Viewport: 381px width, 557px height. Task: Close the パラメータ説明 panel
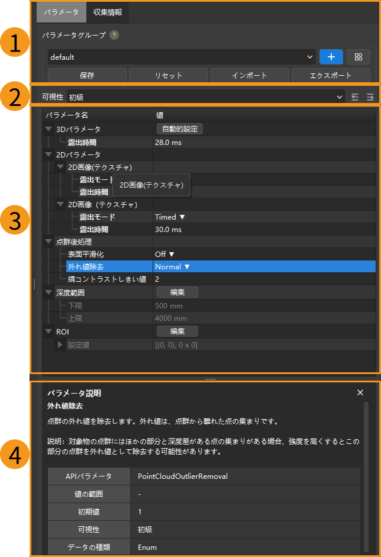pyautogui.click(x=360, y=392)
